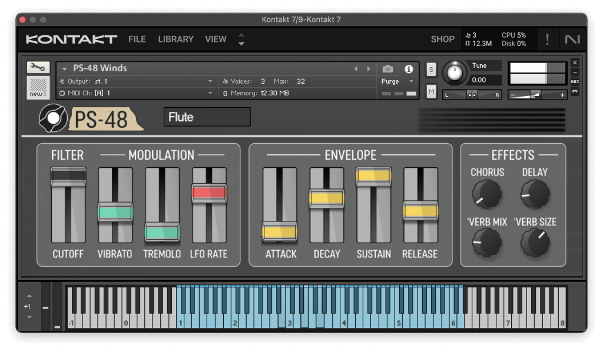Open the VIEW menu
The height and width of the screenshot is (351, 603).
[x=216, y=39]
